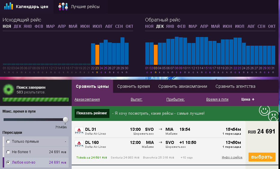Click the happy smiley face icon
The image size is (280, 169).
(264, 111)
